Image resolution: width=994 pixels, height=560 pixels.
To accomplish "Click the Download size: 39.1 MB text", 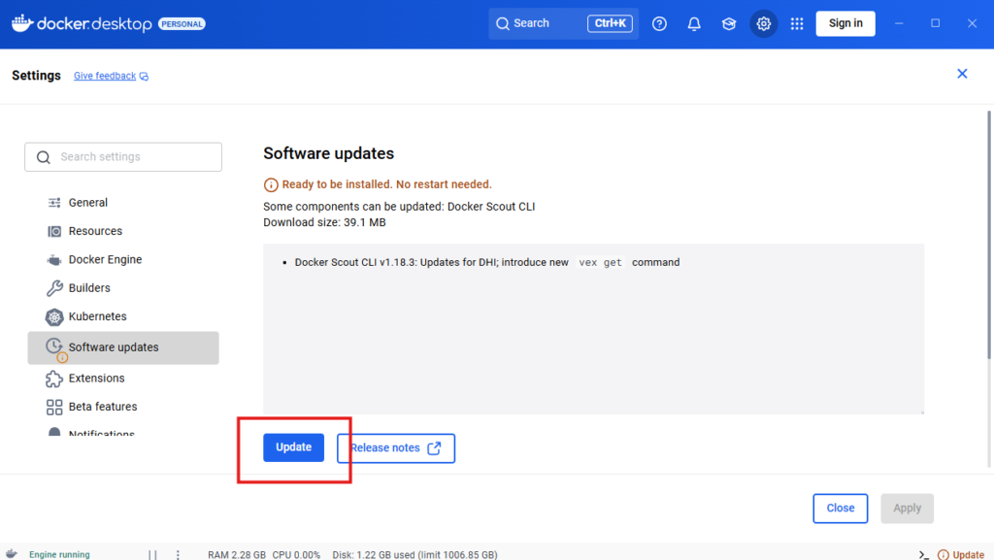I will [x=324, y=222].
